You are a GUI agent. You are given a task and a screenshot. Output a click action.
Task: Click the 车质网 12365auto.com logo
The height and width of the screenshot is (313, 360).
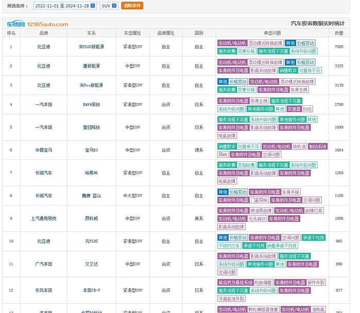coord(37,24)
